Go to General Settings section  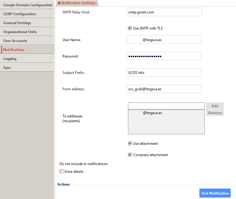tap(27, 23)
